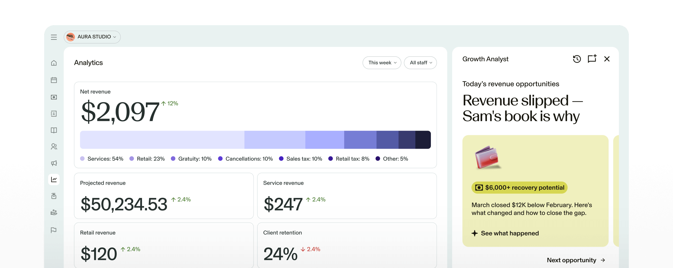Screen dimensions: 673x268
Task: Open the Calendar sidebar icon
Action: pos(54,80)
